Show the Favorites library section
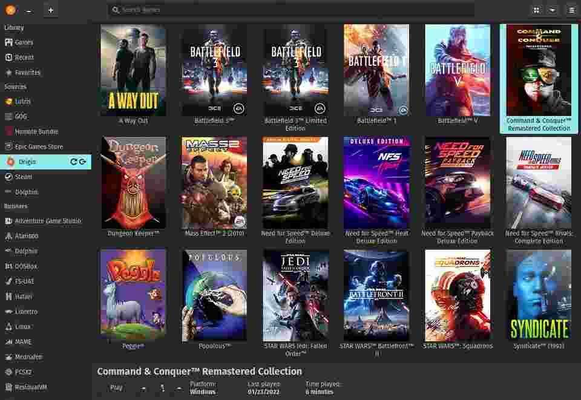Image resolution: width=581 pixels, height=400 pixels. [x=45, y=73]
